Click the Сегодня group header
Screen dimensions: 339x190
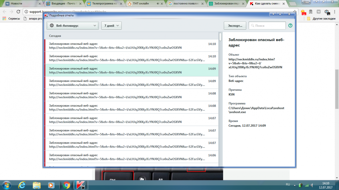pyautogui.click(x=55, y=36)
